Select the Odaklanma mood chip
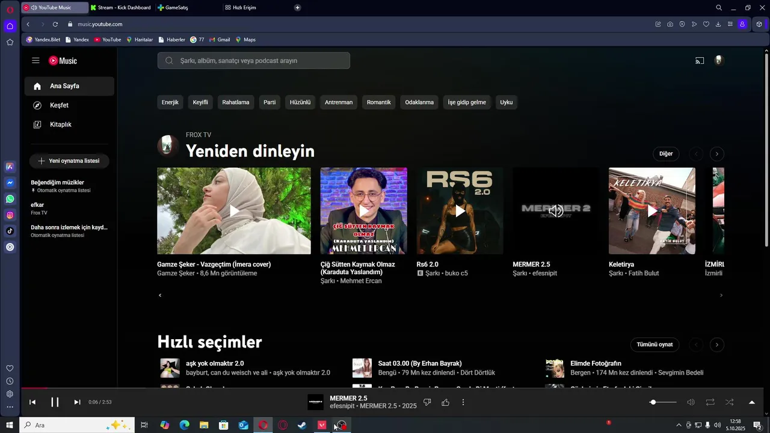 point(419,102)
